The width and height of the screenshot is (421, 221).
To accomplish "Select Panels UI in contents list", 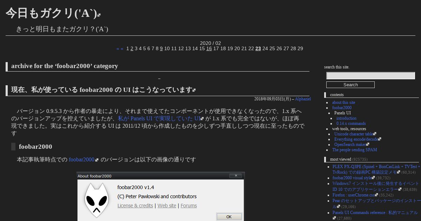I will pos(342,113).
